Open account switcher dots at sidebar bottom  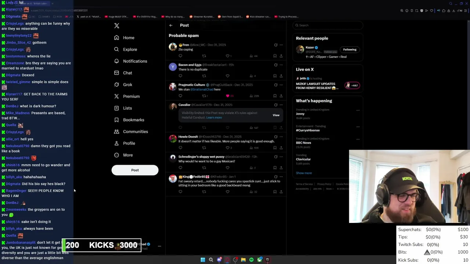(159, 246)
